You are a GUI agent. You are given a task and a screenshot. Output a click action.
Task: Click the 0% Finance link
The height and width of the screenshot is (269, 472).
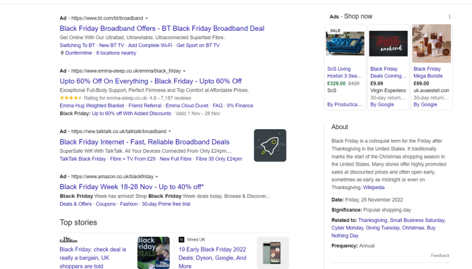240,106
